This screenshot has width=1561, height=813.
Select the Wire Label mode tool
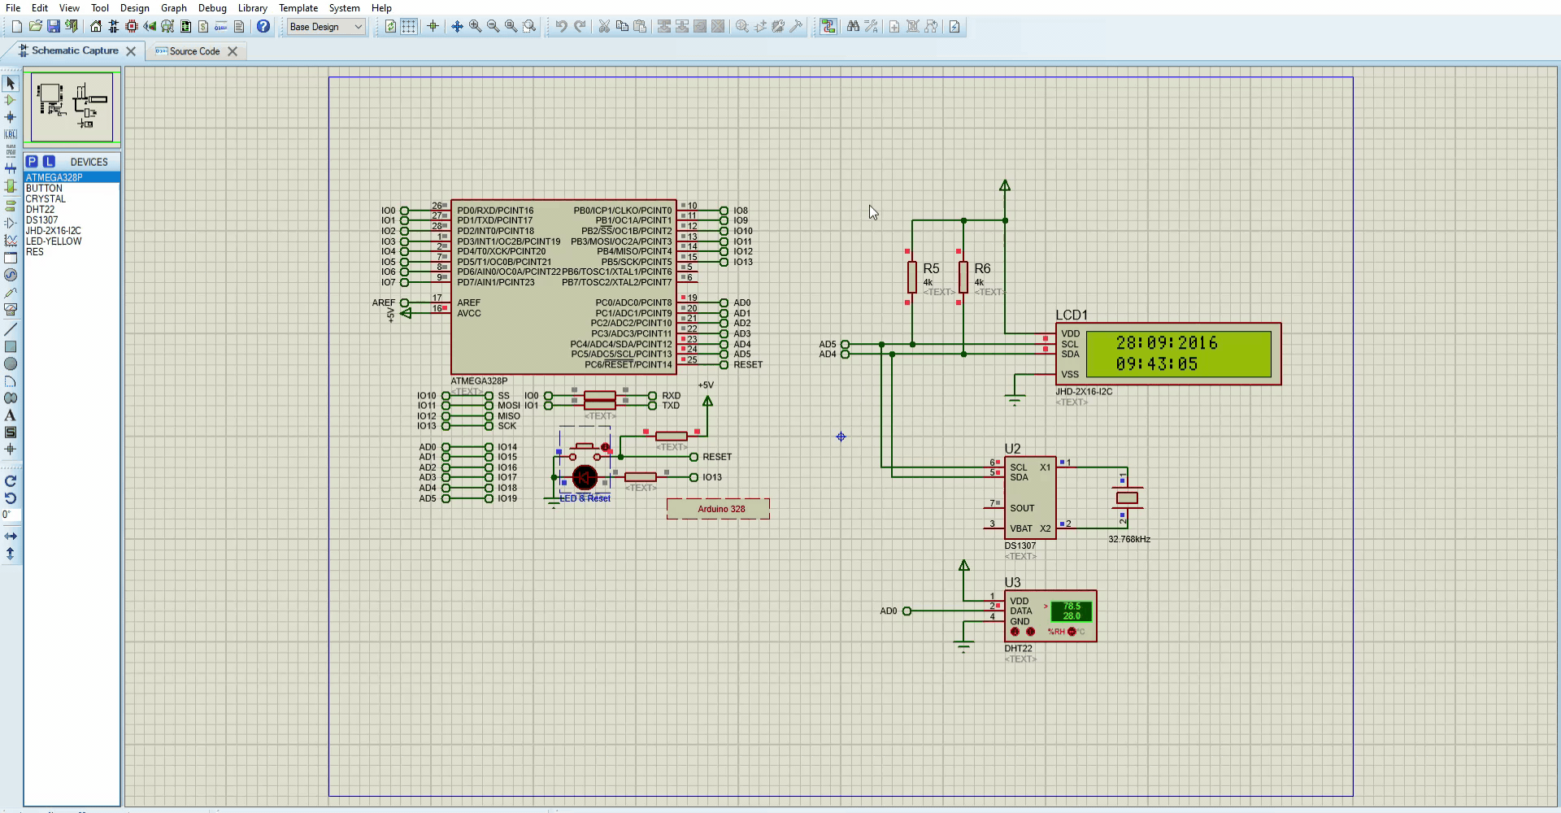[11, 134]
